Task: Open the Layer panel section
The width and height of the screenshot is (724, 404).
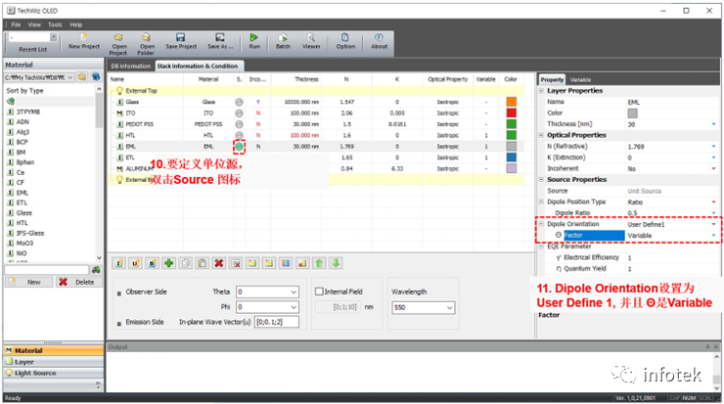Action: (53, 362)
